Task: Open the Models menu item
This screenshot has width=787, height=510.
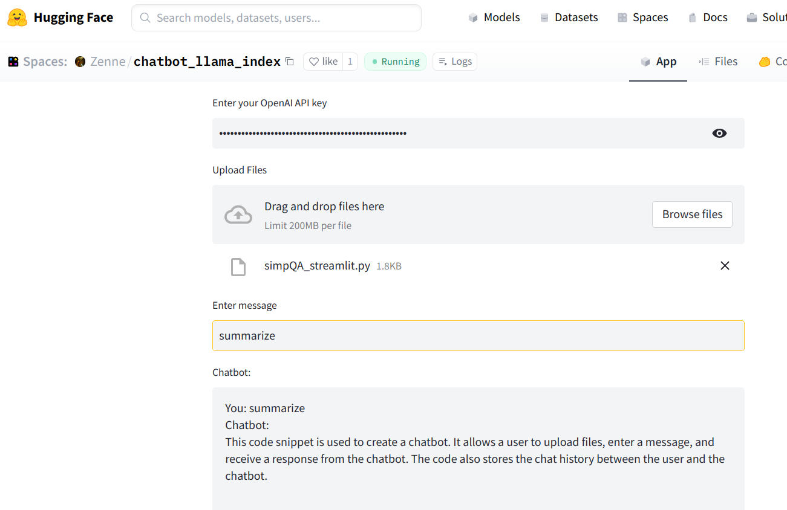Action: point(494,18)
